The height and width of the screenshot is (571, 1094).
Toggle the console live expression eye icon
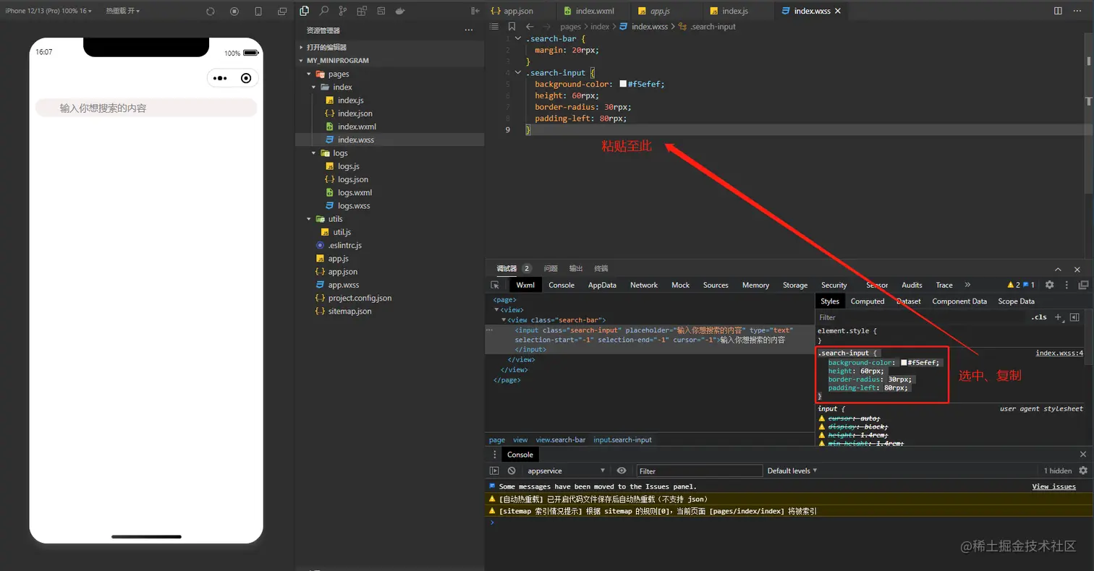[x=621, y=471]
